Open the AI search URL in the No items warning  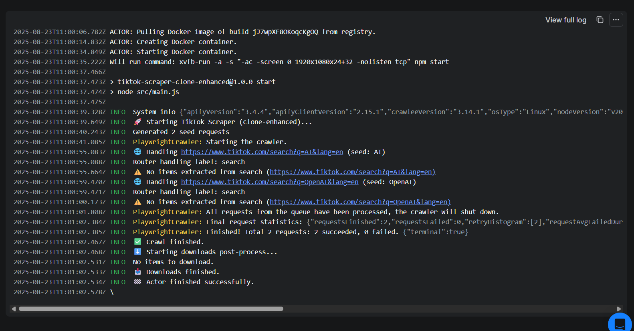[352, 172]
